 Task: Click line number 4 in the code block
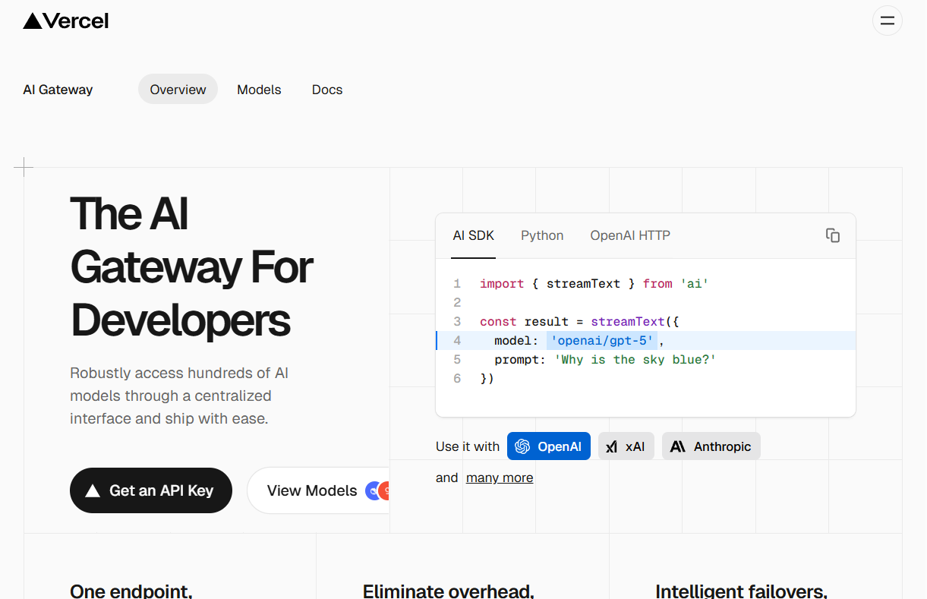457,340
